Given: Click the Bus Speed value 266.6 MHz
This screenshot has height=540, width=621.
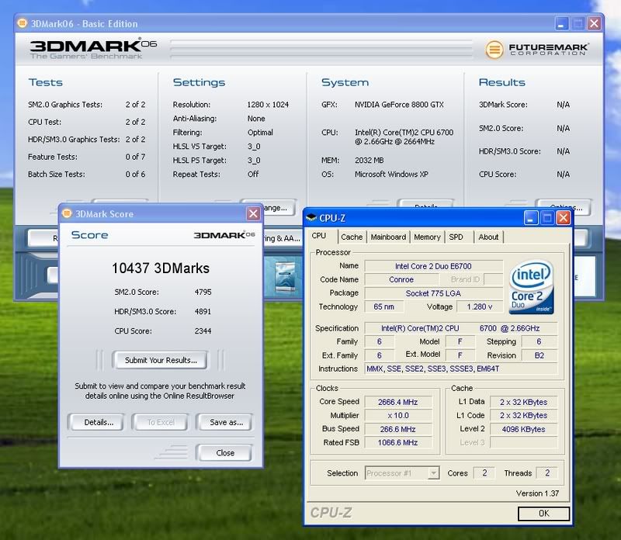Looking at the screenshot, I should [398, 429].
